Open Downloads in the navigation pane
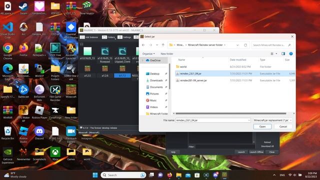This screenshot has height=180, width=320. 156,80
